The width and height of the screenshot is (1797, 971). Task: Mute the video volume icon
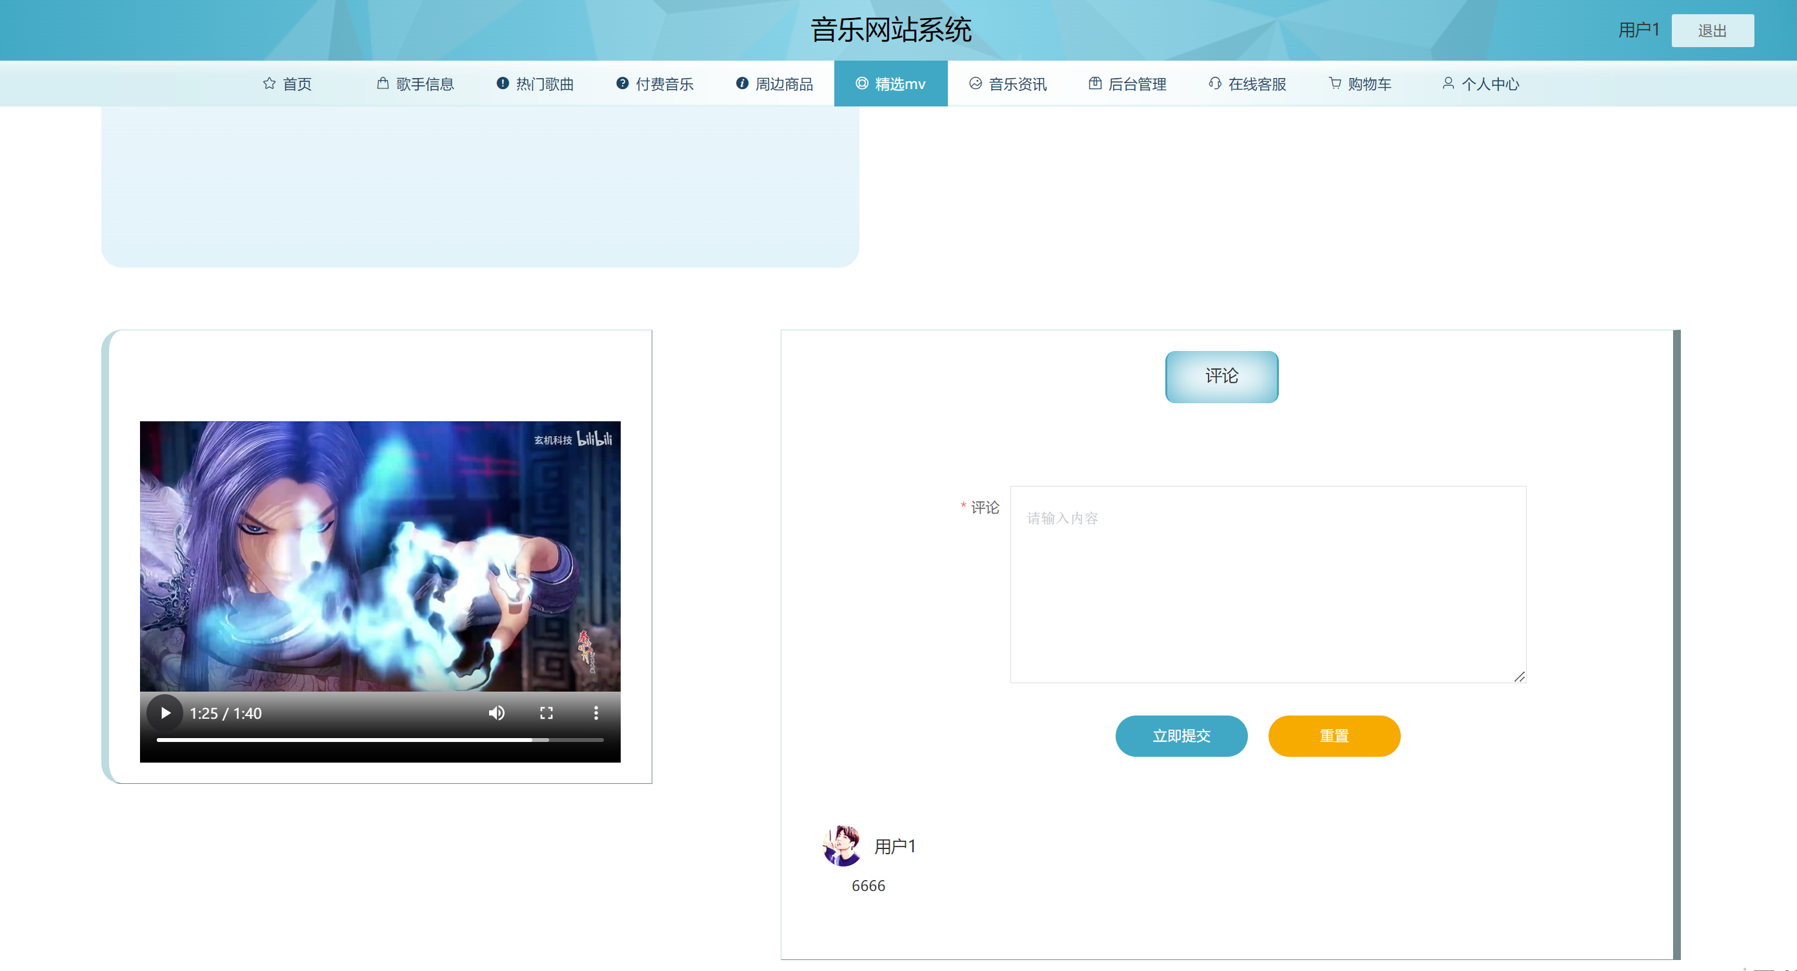[x=497, y=713]
